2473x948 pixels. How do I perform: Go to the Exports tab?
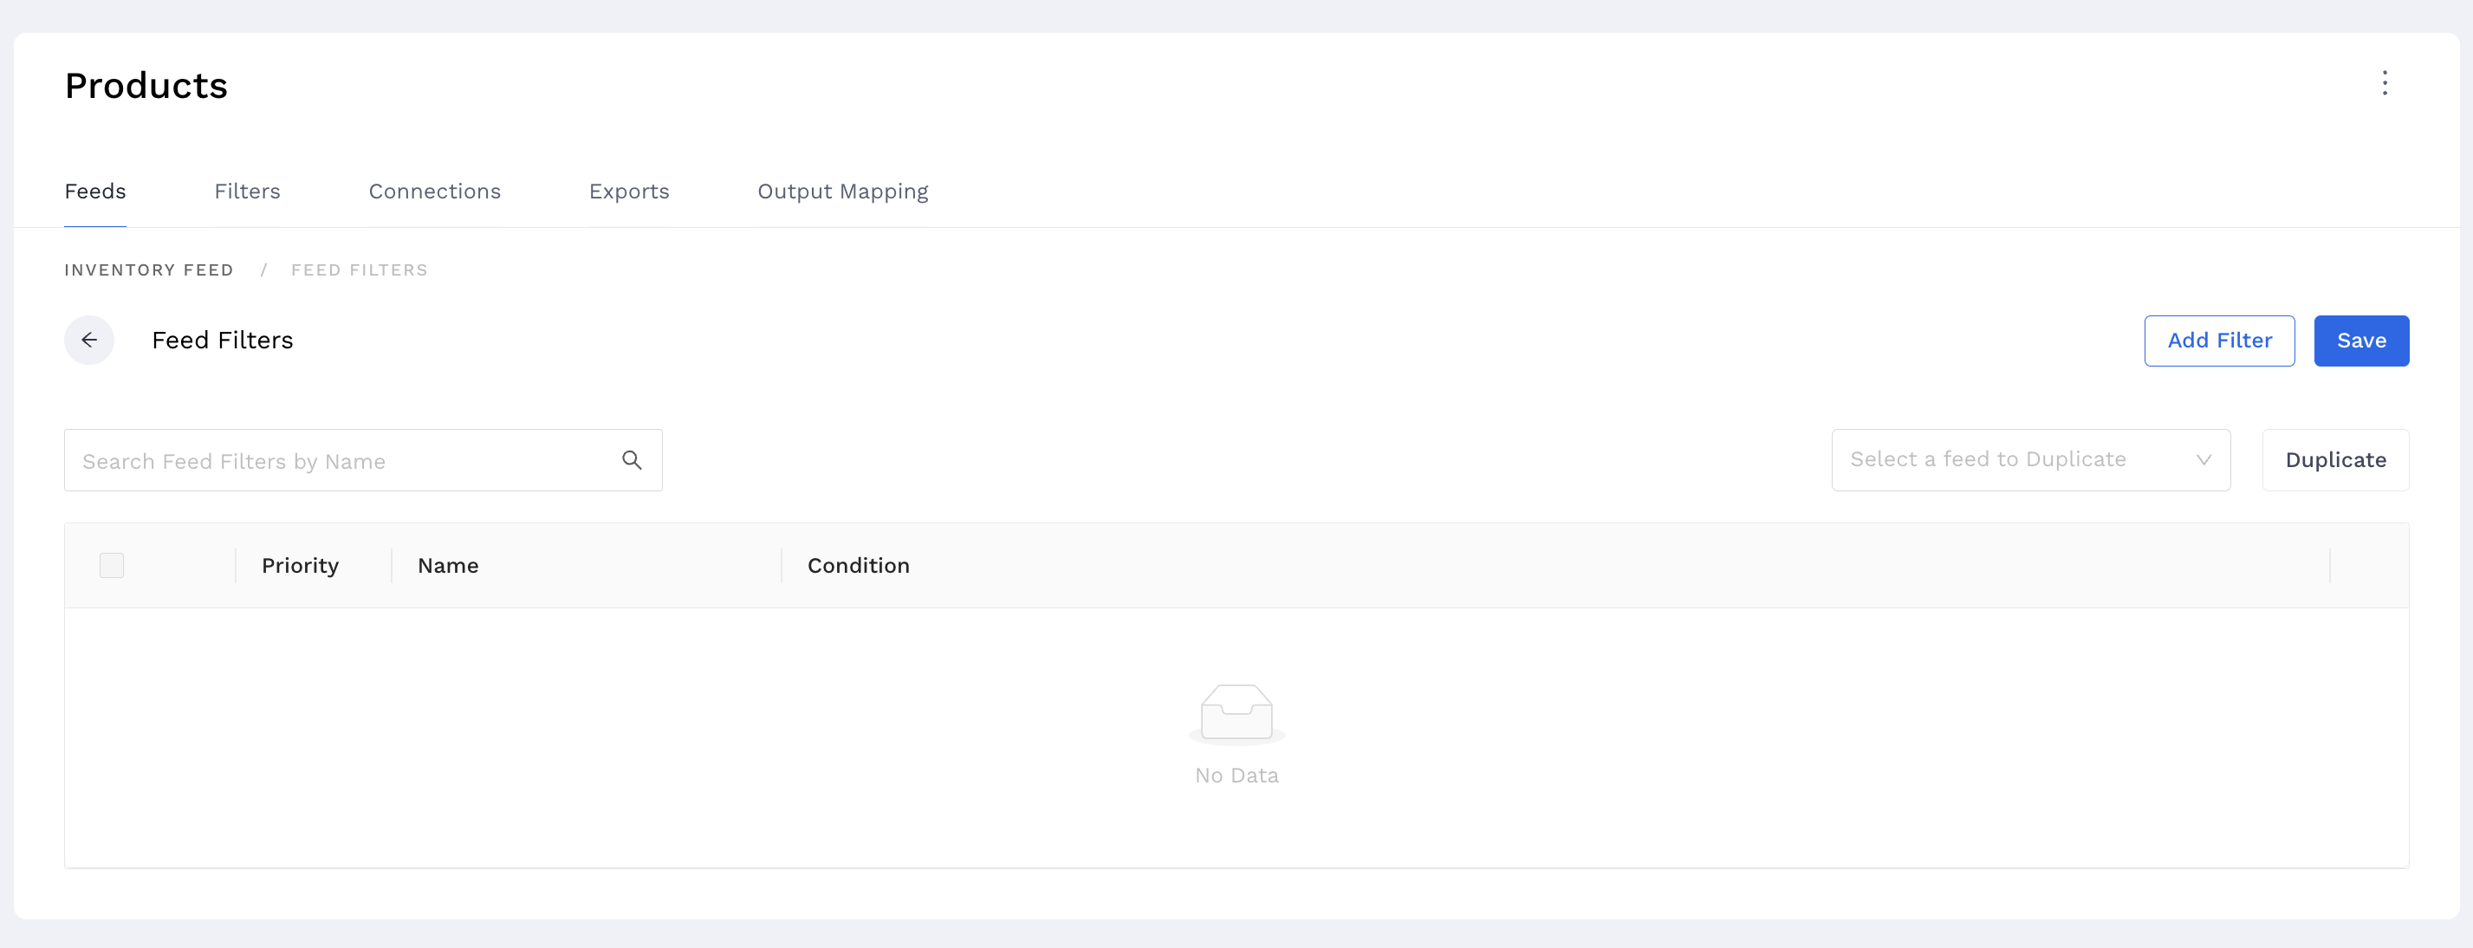[629, 192]
